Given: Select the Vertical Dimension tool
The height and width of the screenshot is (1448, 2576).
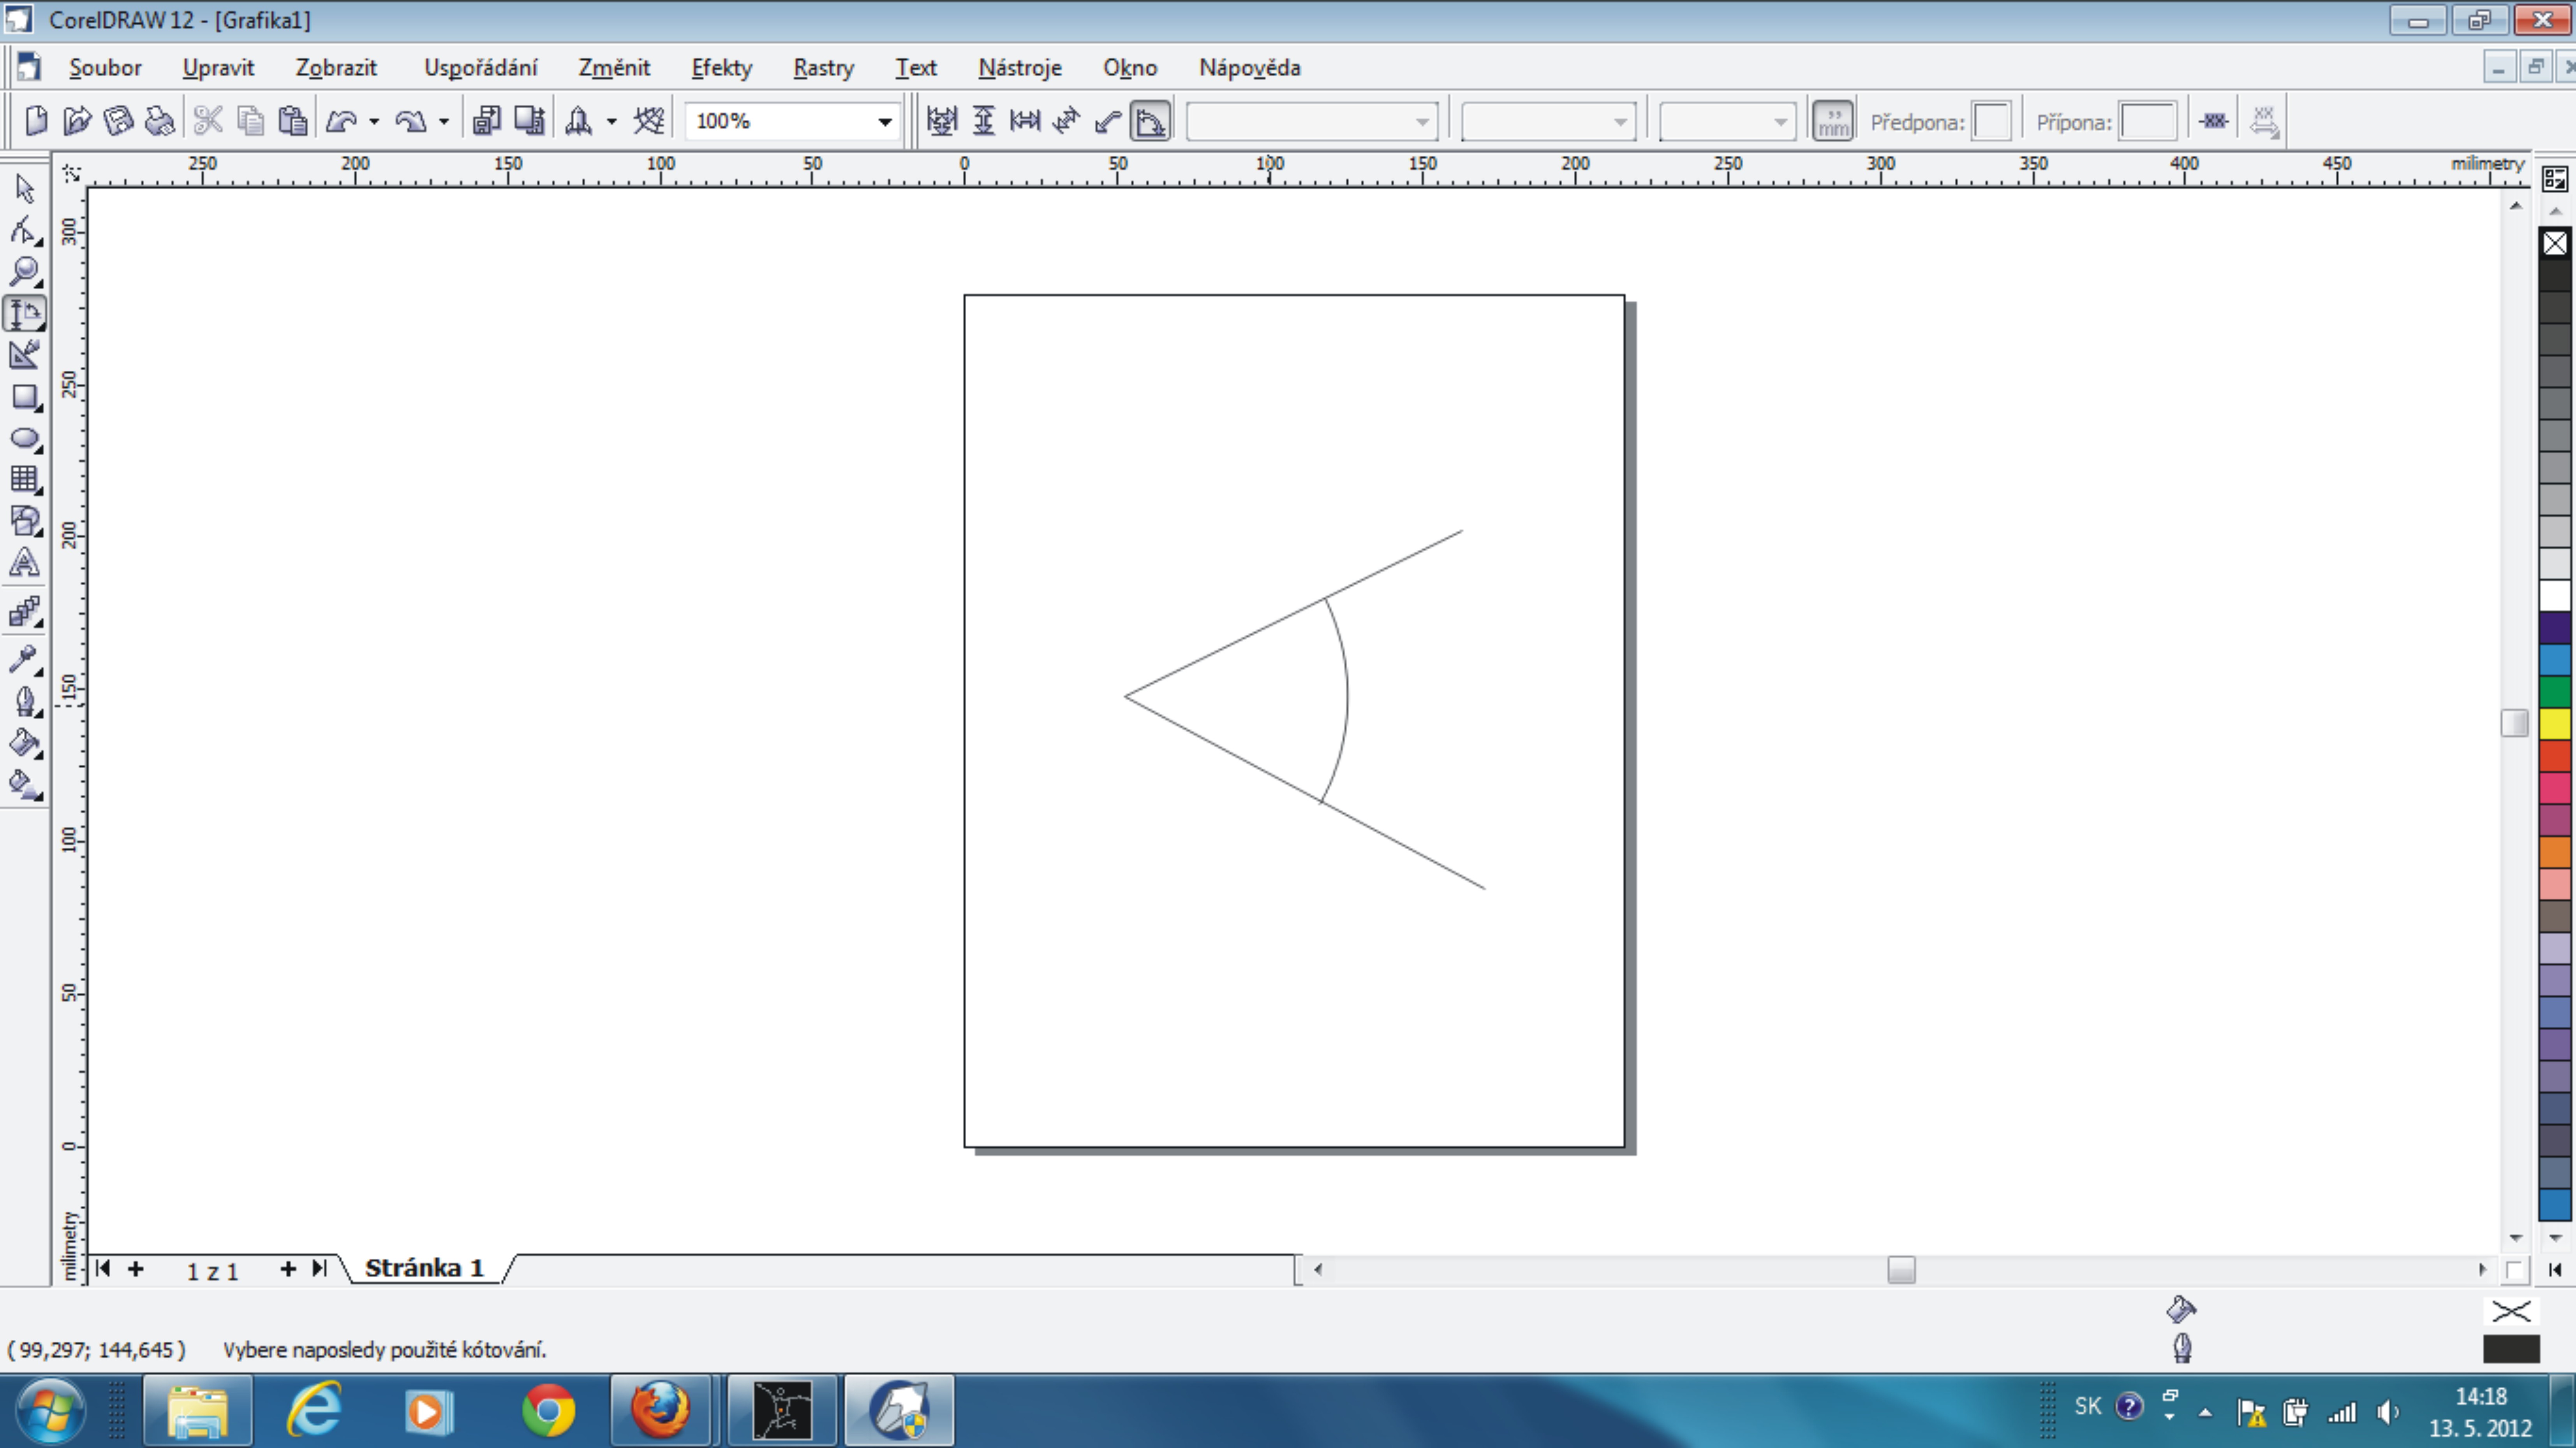Looking at the screenshot, I should (x=984, y=121).
